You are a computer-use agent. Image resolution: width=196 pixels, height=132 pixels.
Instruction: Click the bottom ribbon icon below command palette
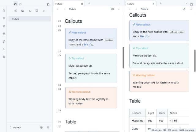4,57
